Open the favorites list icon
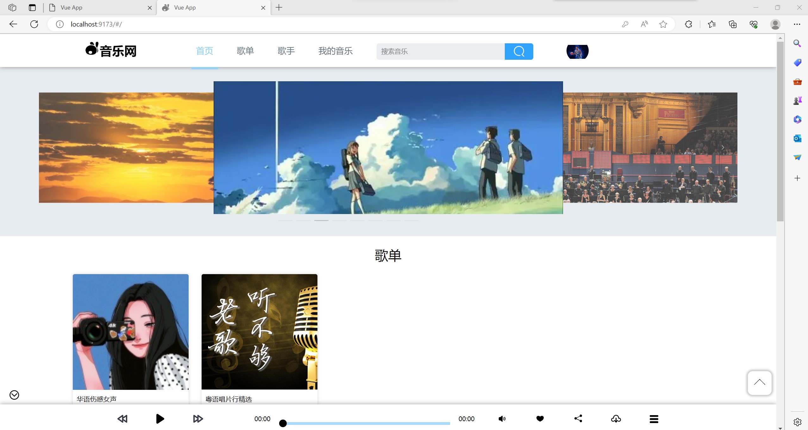Viewport: 808px width, 430px height. (x=712, y=24)
